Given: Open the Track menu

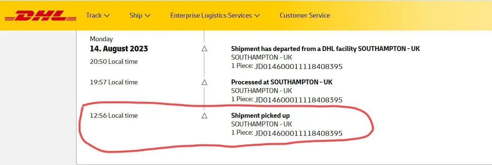Looking at the screenshot, I should pos(94,15).
